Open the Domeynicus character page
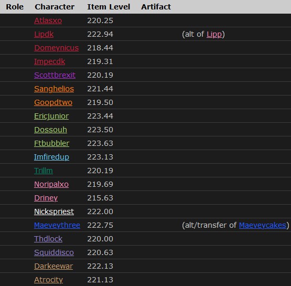The height and width of the screenshot is (286, 291). click(x=57, y=48)
